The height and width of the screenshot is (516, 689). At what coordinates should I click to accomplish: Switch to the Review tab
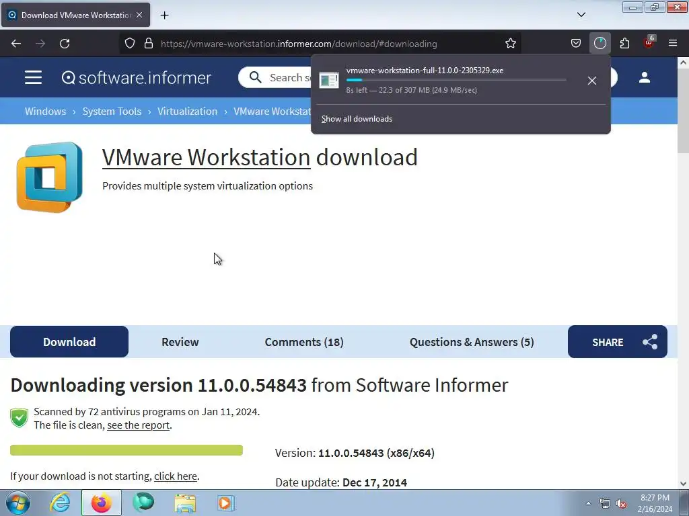(x=180, y=342)
